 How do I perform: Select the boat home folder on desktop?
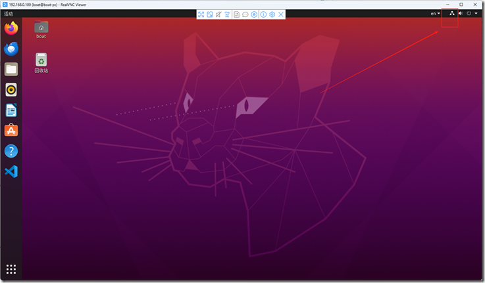click(x=41, y=30)
